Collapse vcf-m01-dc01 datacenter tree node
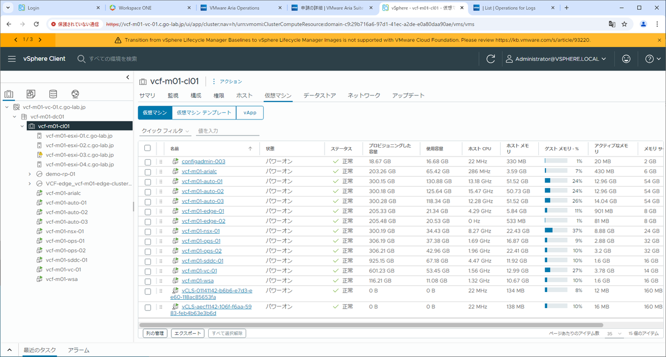Screen dimensions: 666x357 pos(14,117)
